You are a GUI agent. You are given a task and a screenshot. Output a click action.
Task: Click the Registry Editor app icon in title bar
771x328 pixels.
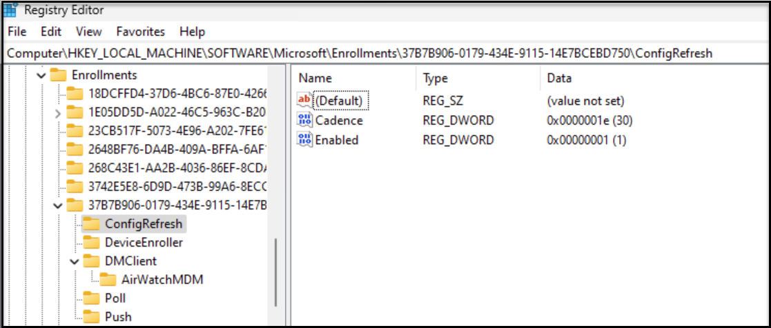point(10,11)
